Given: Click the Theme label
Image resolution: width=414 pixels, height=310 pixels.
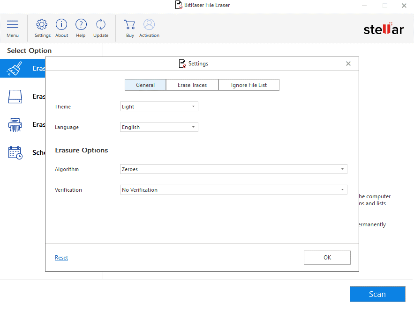Looking at the screenshot, I should click(x=63, y=107).
